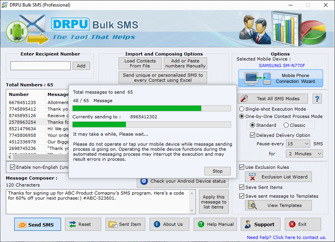Choose the Standard radio option
335x242 pixels.
(x=252, y=125)
